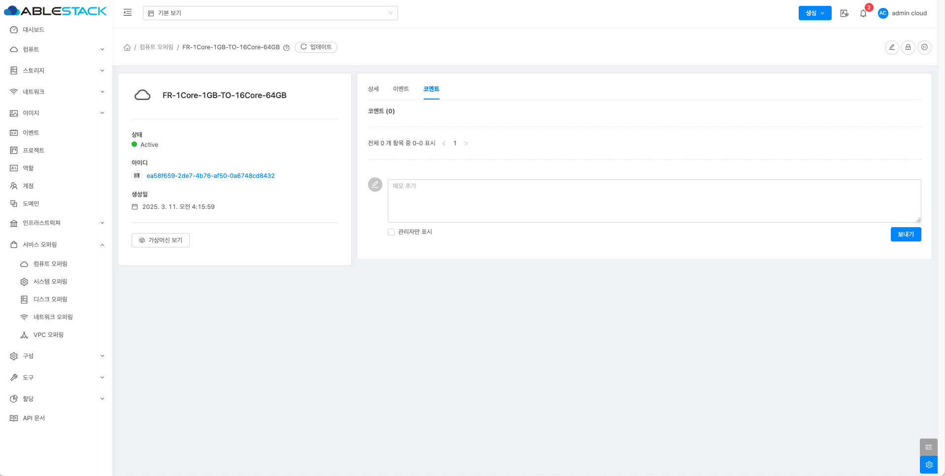Screen dimensions: 945x476
Task: Open the 기본 보기 view dropdown
Action: (270, 13)
